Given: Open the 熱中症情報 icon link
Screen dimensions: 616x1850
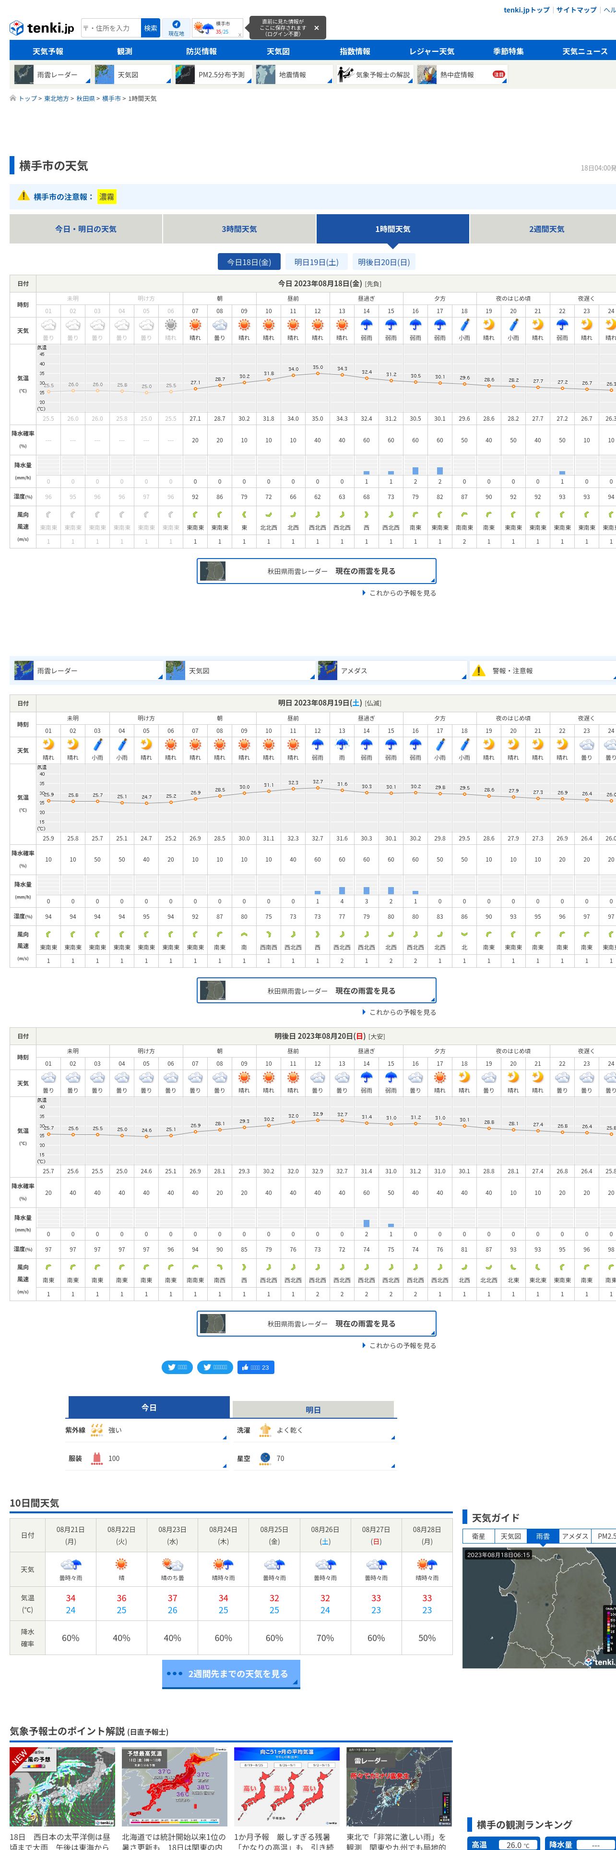Looking at the screenshot, I should tap(426, 75).
